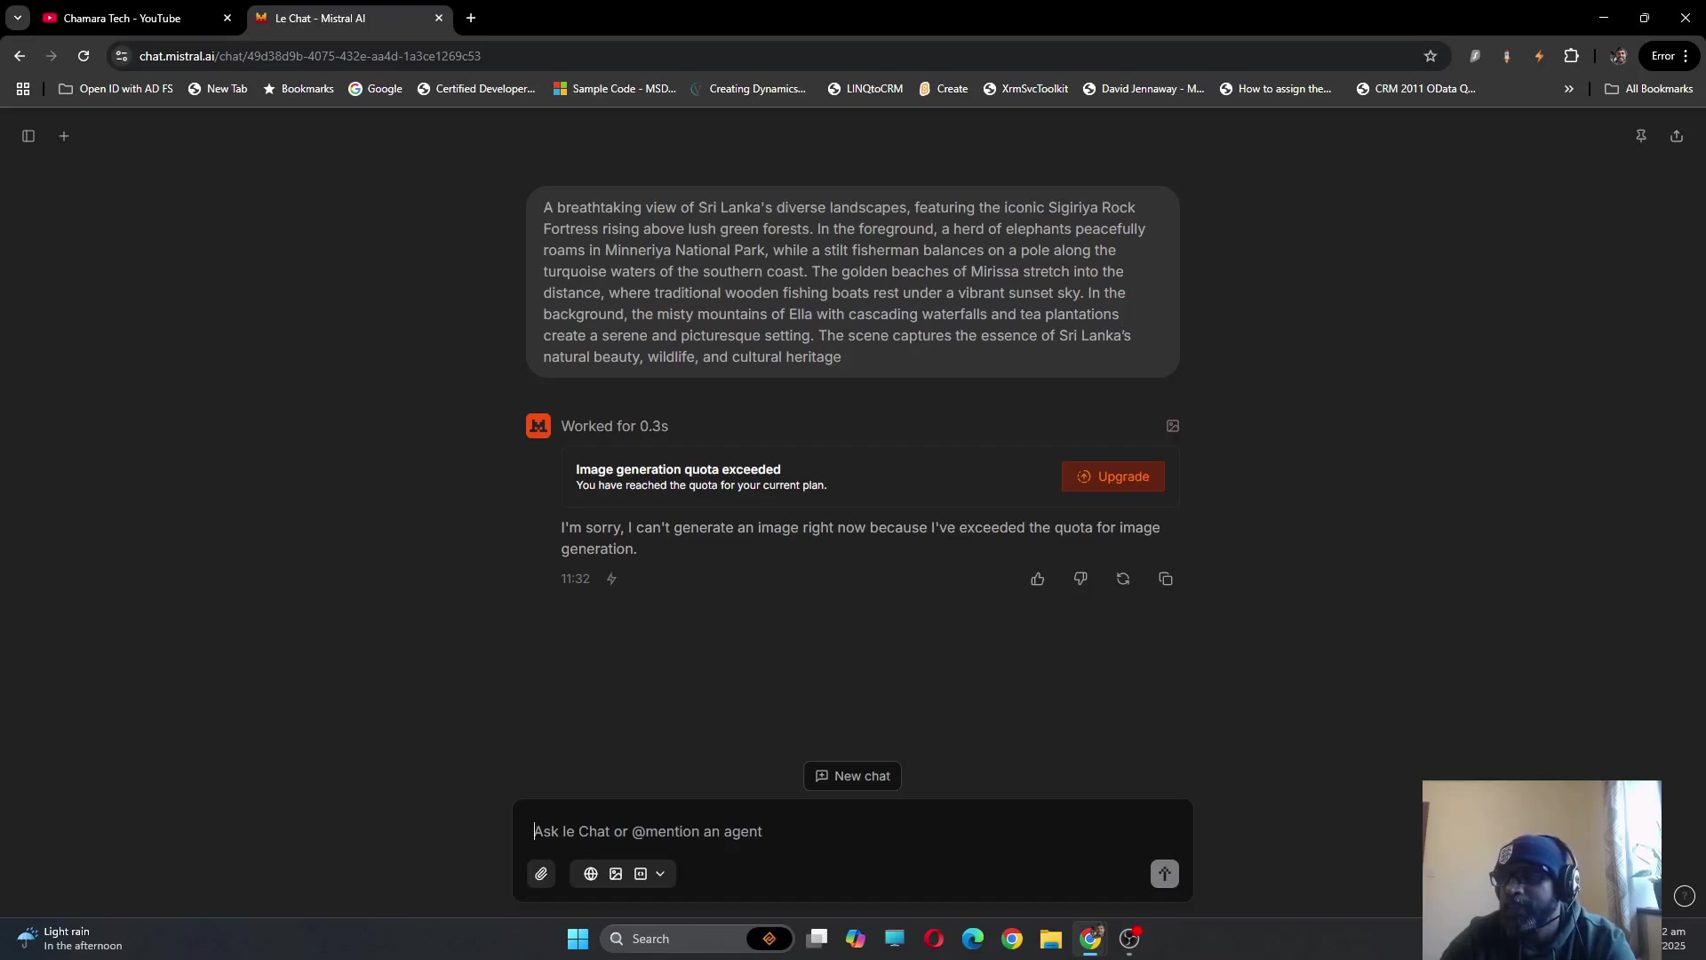Viewport: 1706px width, 960px height.
Task: Open the XrmSvcToolkit bookmark
Action: pyautogui.click(x=1025, y=89)
